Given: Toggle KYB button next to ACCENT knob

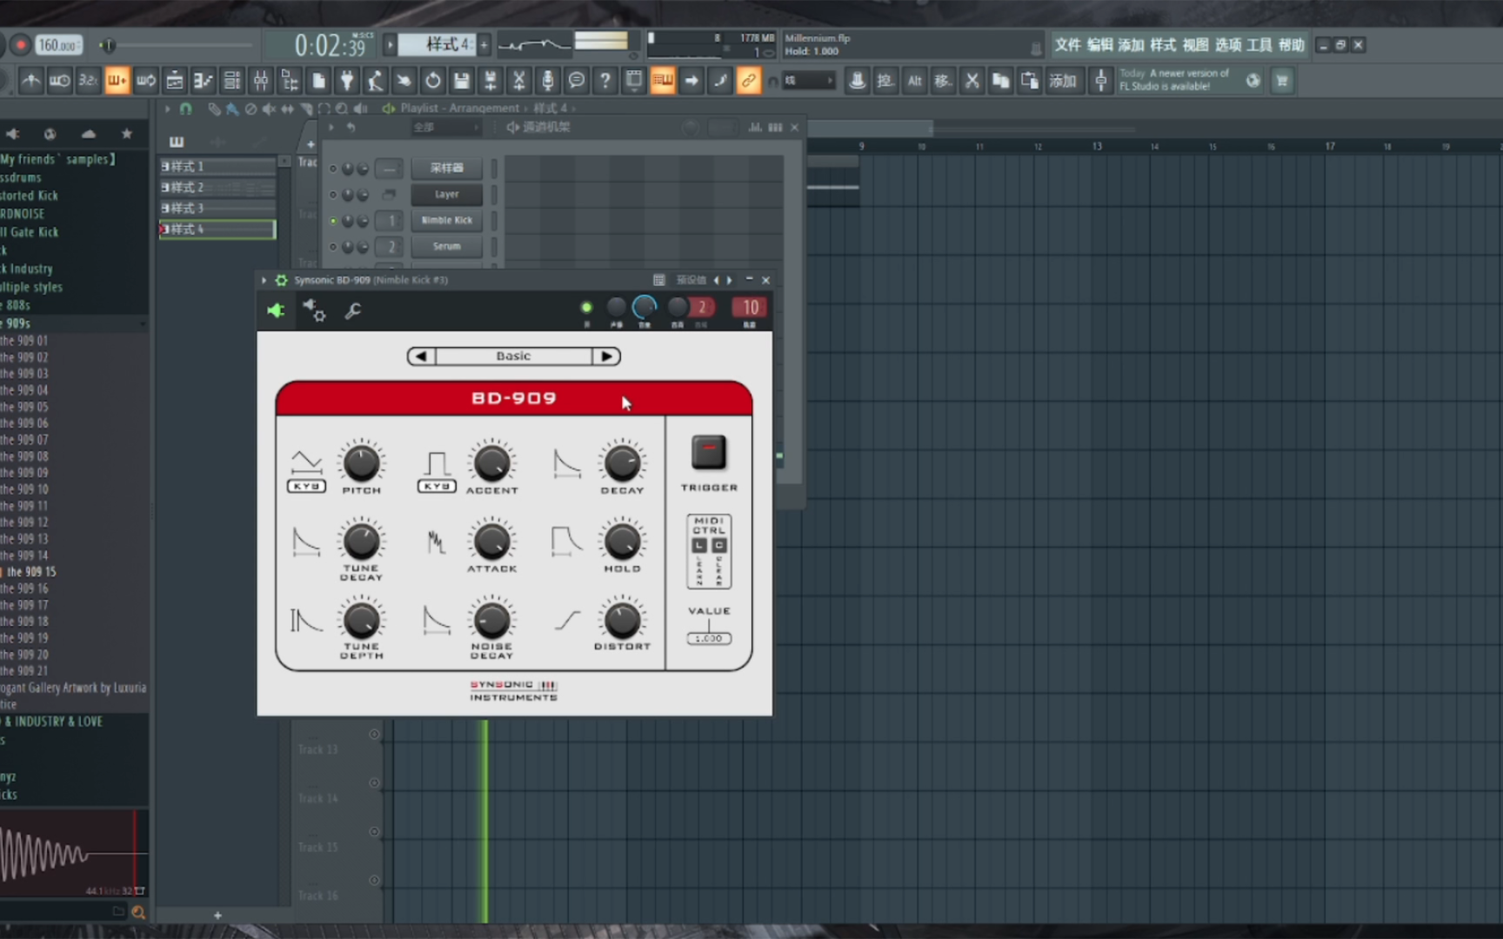Looking at the screenshot, I should (x=437, y=486).
